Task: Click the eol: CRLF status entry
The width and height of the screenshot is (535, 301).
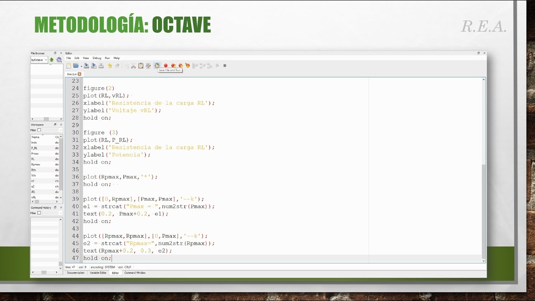Action: [125, 267]
